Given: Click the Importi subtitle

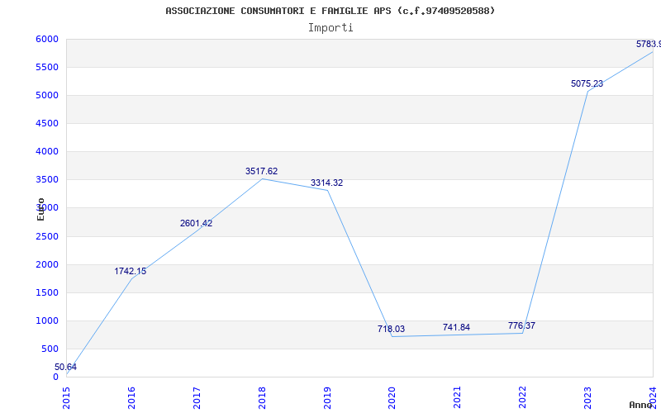Looking at the screenshot, I should pos(330,28).
